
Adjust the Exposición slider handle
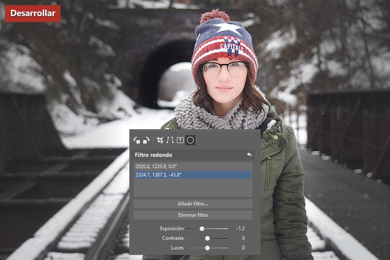(x=202, y=228)
